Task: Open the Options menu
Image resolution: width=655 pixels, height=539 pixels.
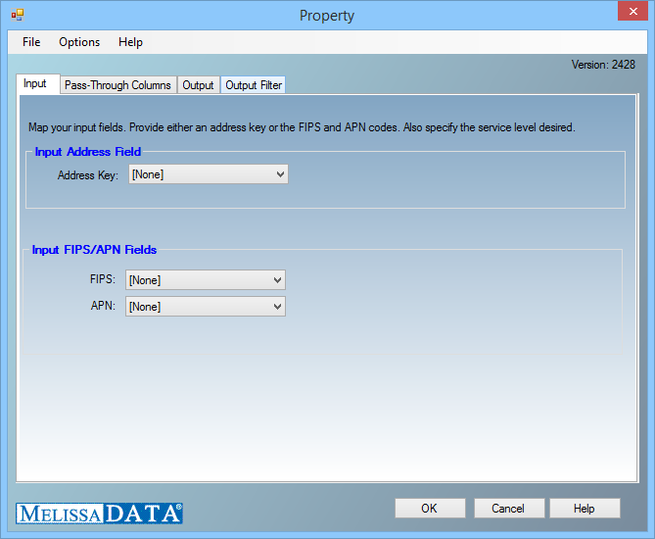Action: (79, 42)
